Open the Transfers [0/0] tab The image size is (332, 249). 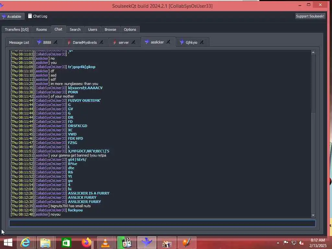click(x=17, y=30)
